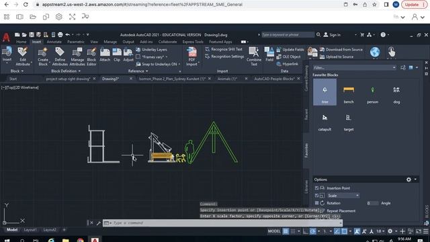Launch the Block Editor

point(91,56)
